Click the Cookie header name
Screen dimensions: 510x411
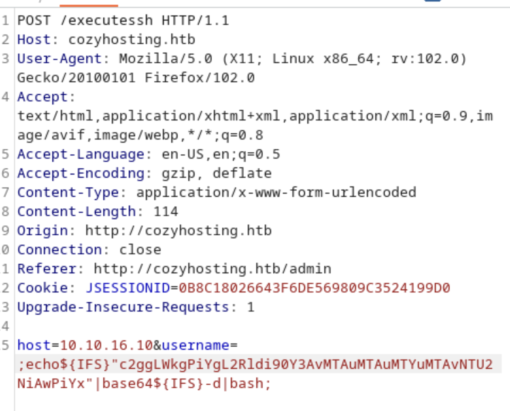click(42, 288)
